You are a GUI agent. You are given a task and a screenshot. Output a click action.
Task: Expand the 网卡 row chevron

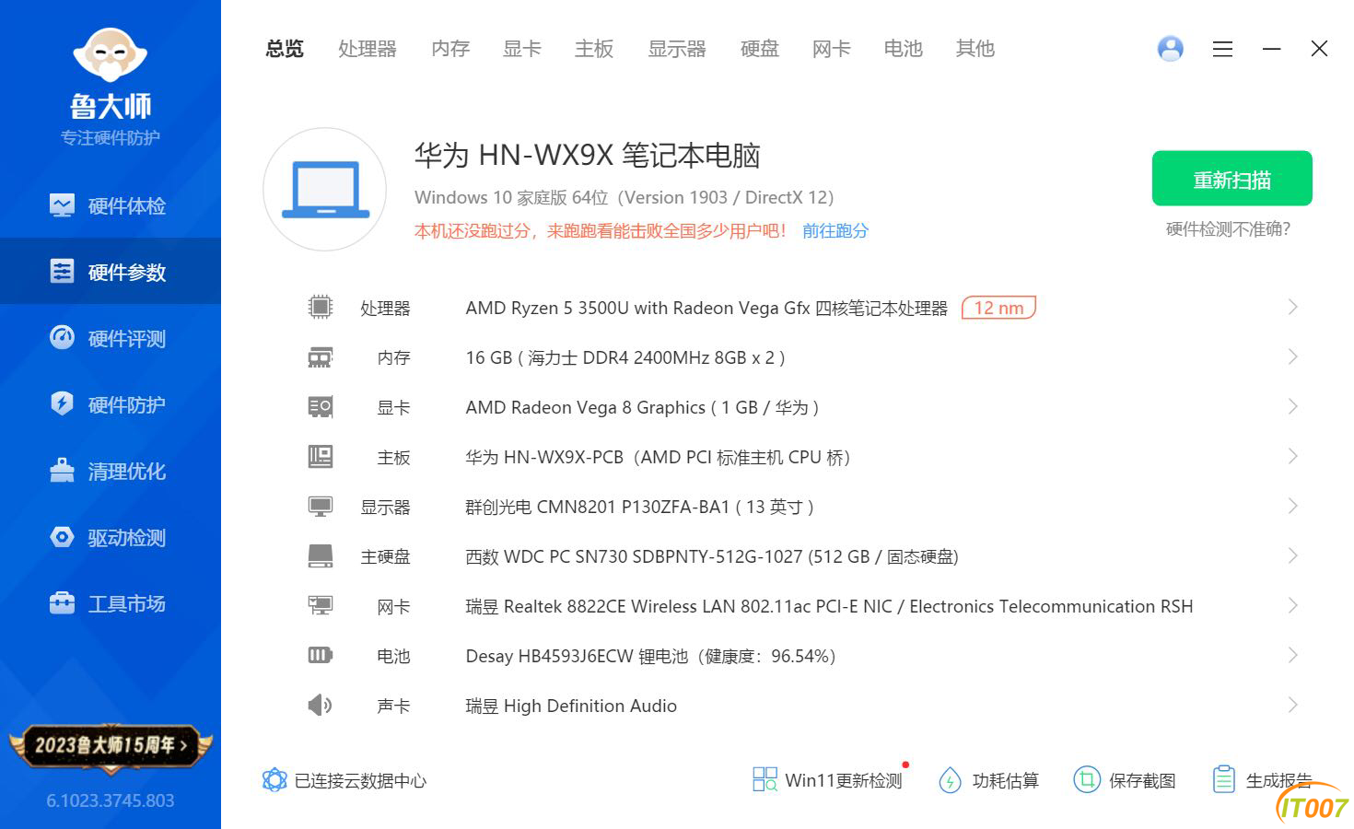pos(1292,605)
